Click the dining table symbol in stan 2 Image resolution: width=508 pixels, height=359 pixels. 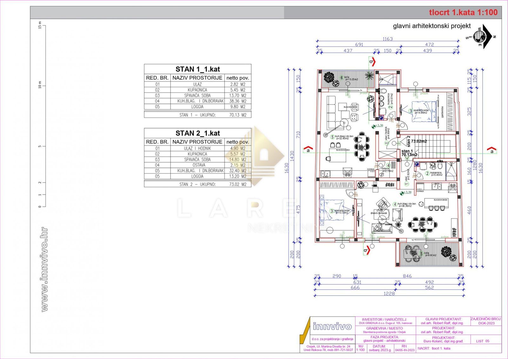(361, 147)
